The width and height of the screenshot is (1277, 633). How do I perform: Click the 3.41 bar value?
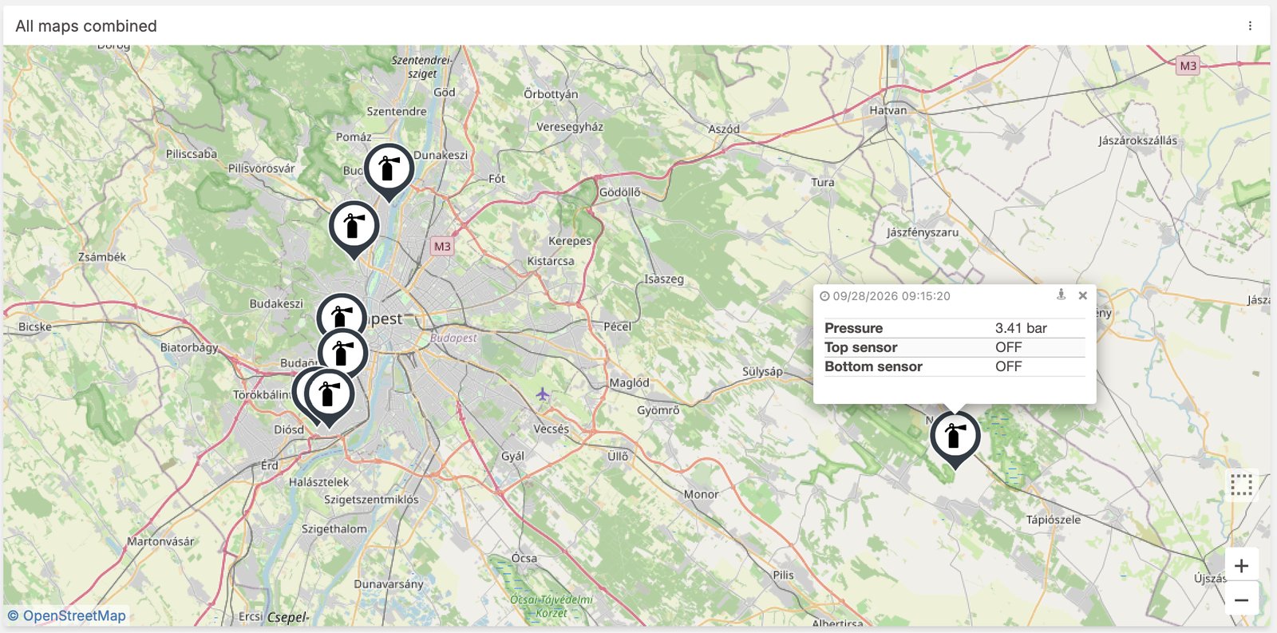click(1021, 328)
